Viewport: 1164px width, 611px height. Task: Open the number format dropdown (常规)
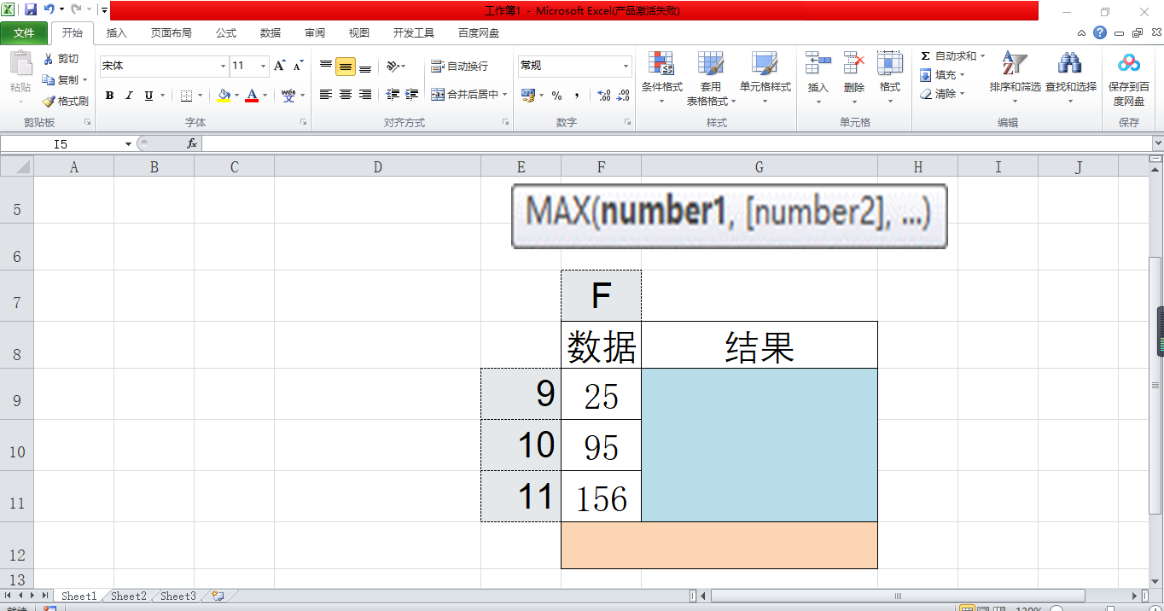[x=626, y=66]
